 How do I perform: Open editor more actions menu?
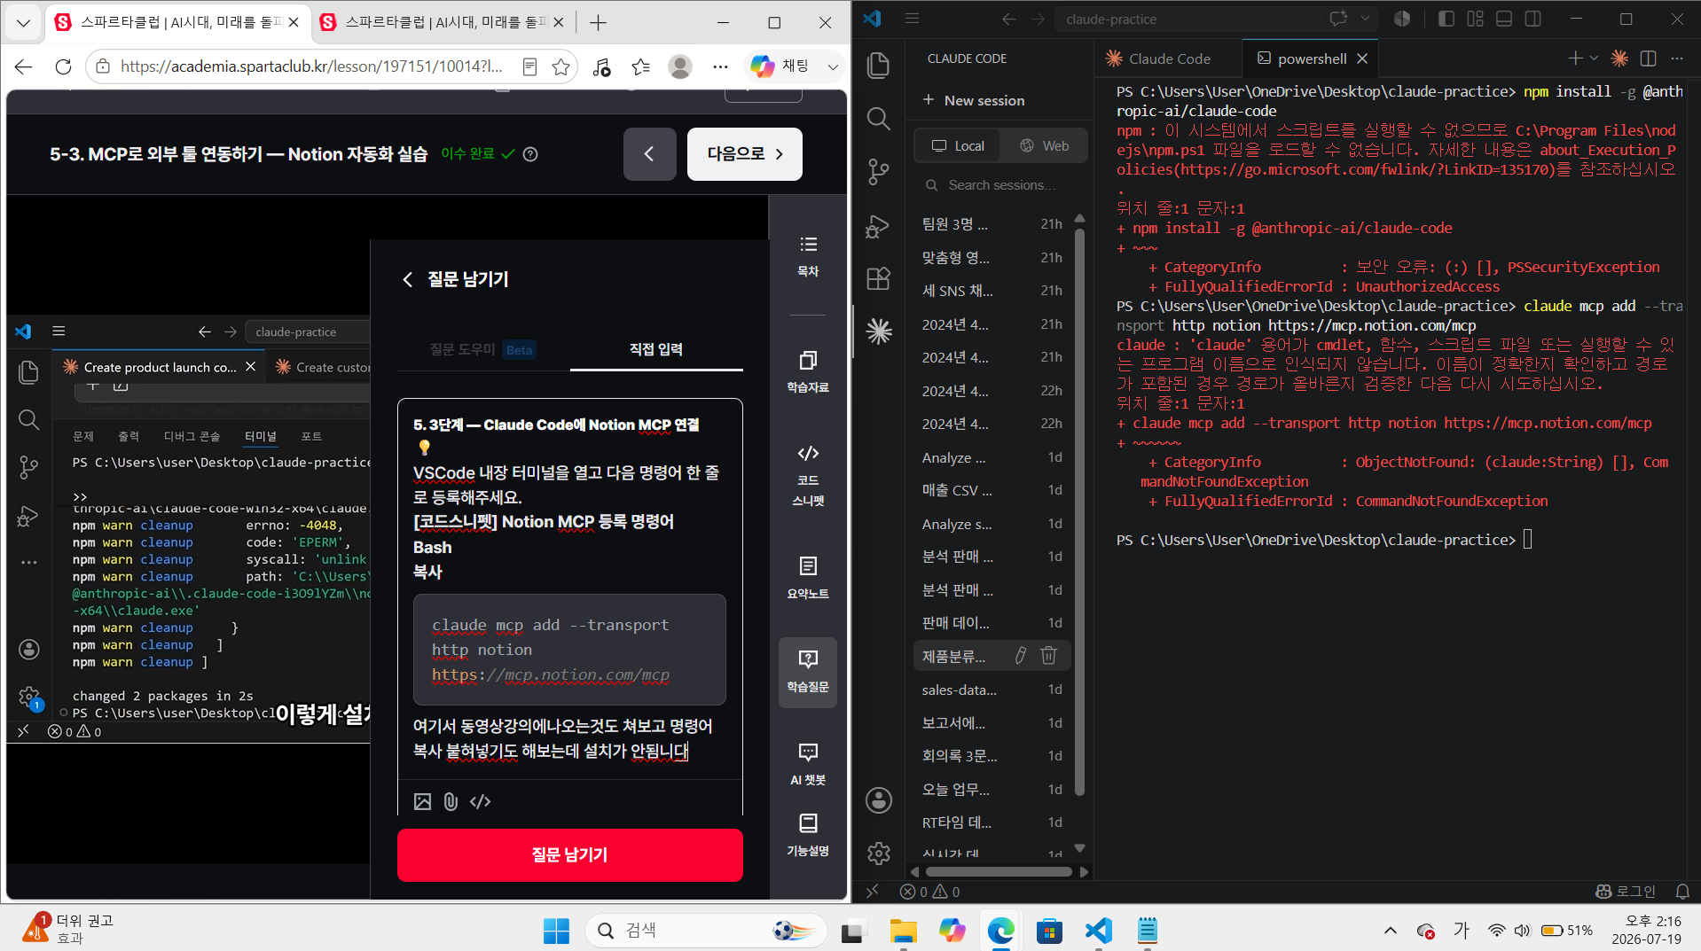click(1677, 58)
